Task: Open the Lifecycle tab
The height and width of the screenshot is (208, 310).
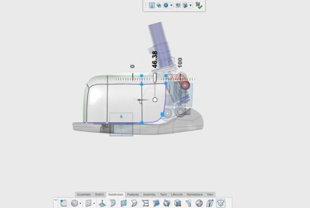Action: point(177,194)
